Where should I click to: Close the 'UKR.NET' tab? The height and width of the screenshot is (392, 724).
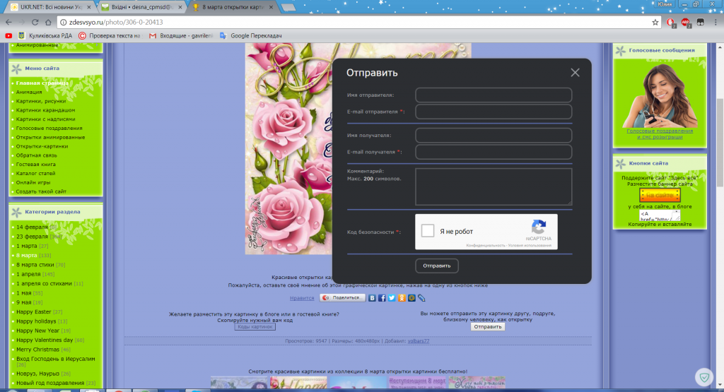(x=88, y=7)
